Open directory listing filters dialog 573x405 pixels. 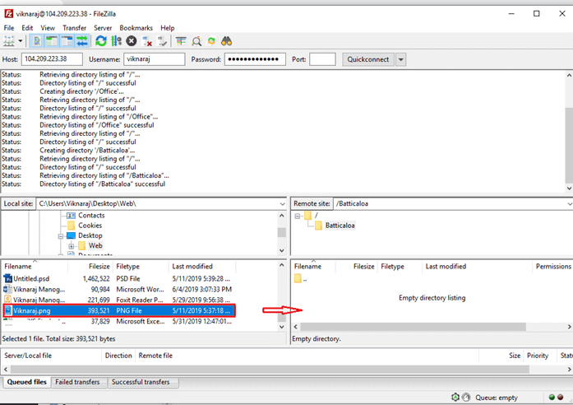181,41
